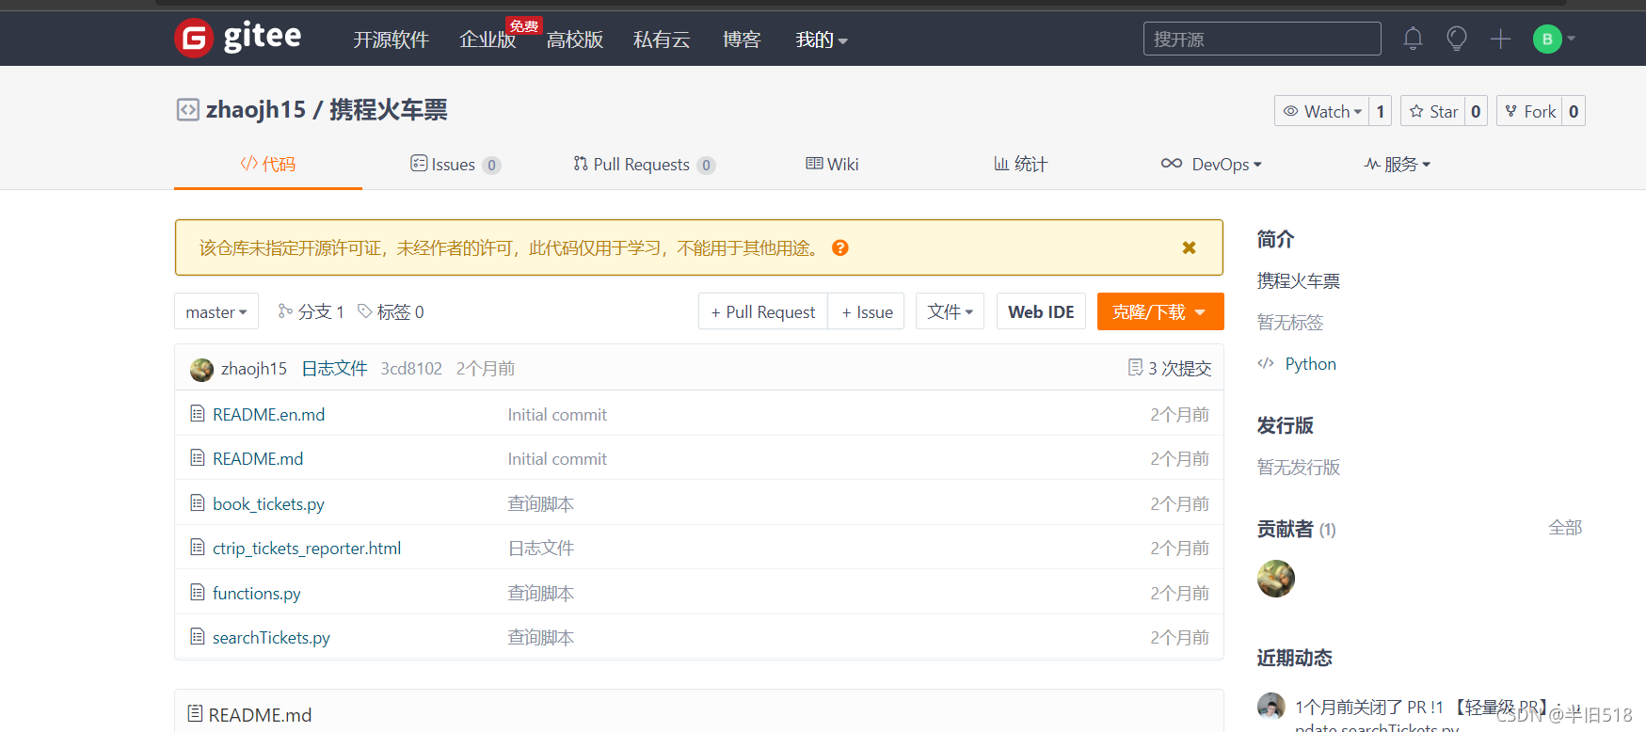Click the avatar in recent activity
Image resolution: width=1646 pixels, height=732 pixels.
tap(1271, 707)
